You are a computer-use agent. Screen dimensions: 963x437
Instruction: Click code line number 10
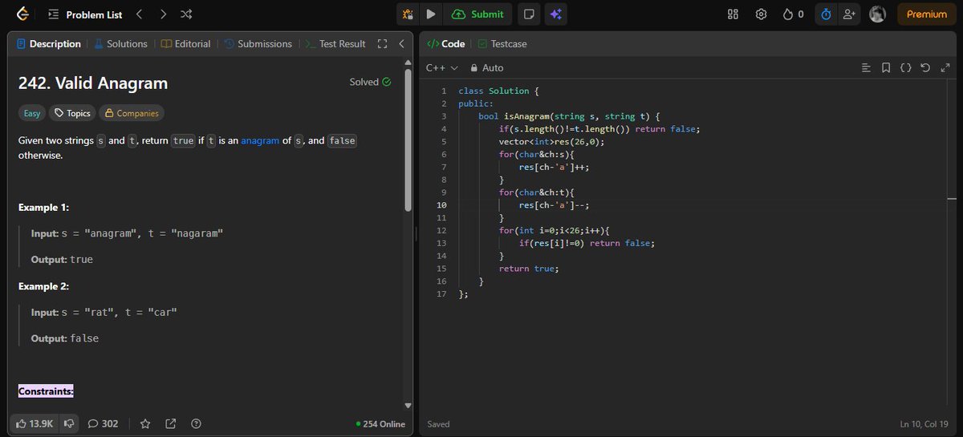pos(441,205)
